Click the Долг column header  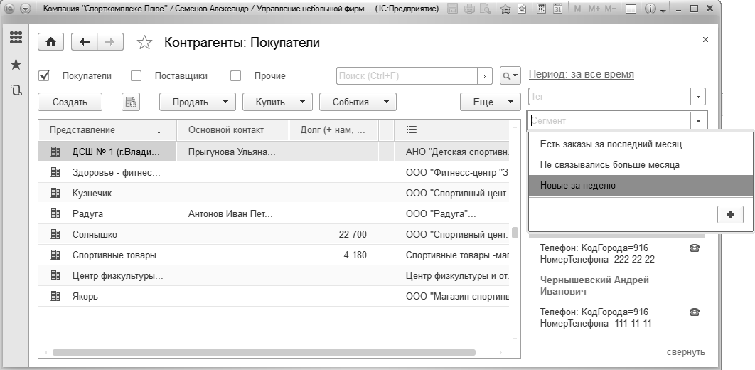pyautogui.click(x=333, y=130)
